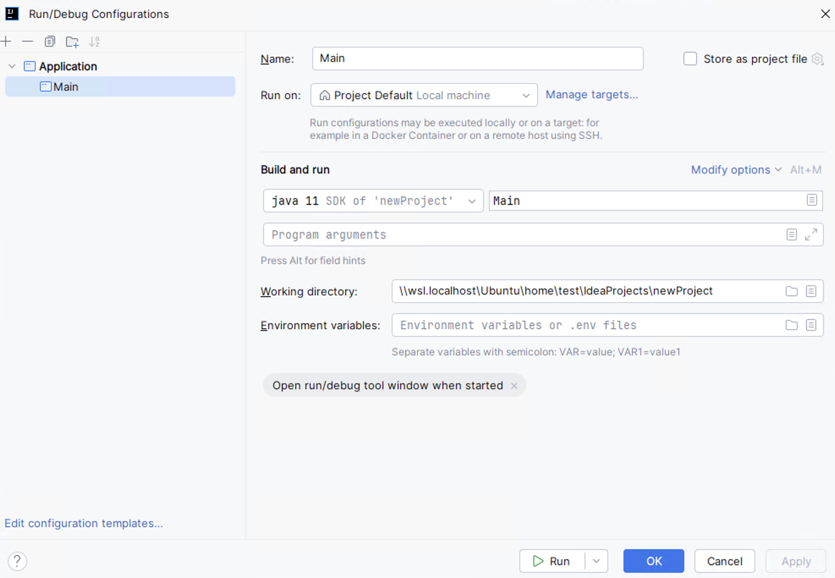Open Edit configuration templates

pos(83,523)
